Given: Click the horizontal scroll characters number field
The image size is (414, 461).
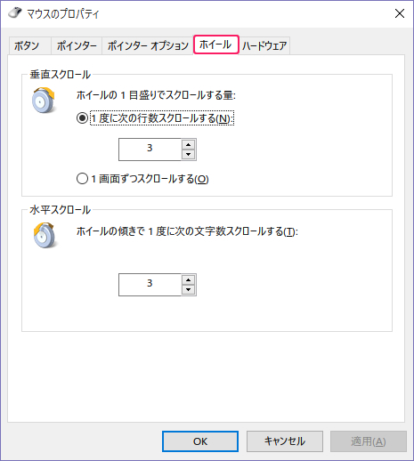Looking at the screenshot, I should coord(150,285).
